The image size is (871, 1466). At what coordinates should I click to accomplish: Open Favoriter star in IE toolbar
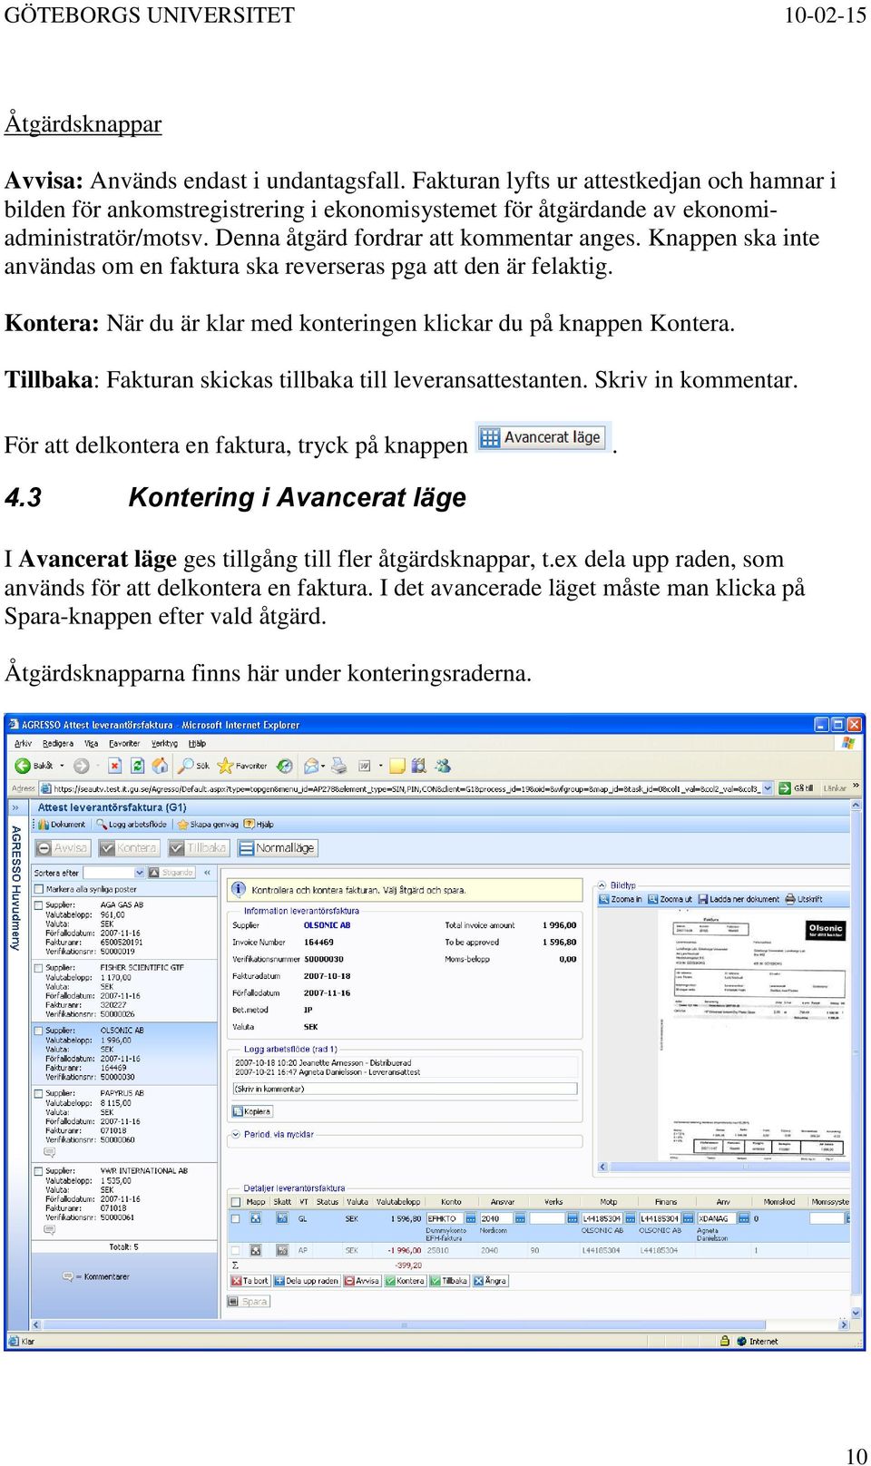[x=225, y=766]
